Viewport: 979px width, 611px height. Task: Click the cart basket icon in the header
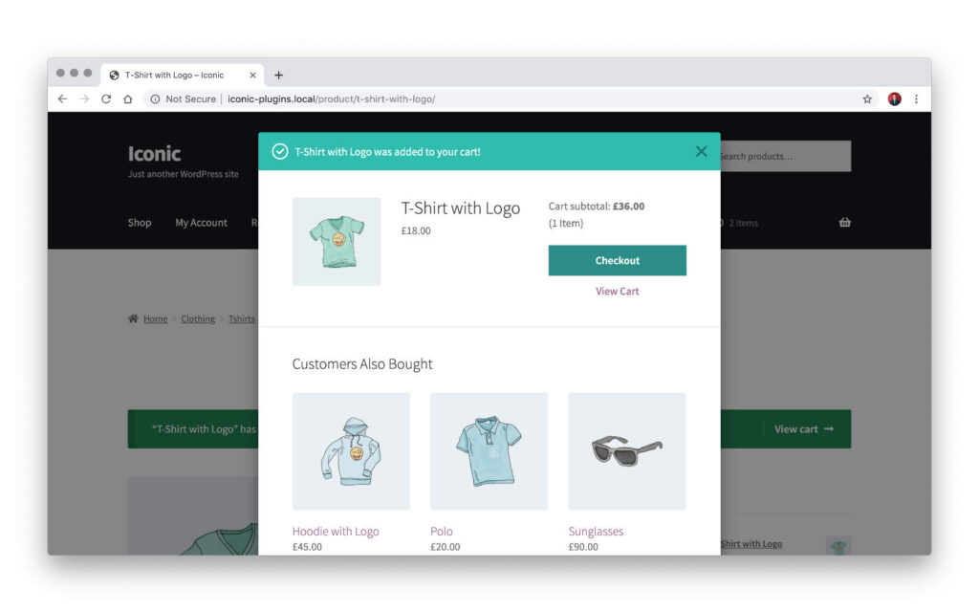coord(844,222)
